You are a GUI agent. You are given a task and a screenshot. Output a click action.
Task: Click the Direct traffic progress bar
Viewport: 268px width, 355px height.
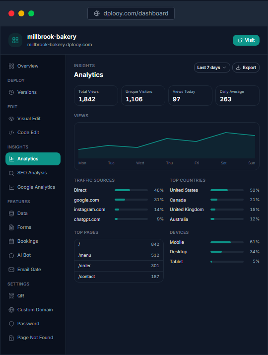tap(131, 190)
